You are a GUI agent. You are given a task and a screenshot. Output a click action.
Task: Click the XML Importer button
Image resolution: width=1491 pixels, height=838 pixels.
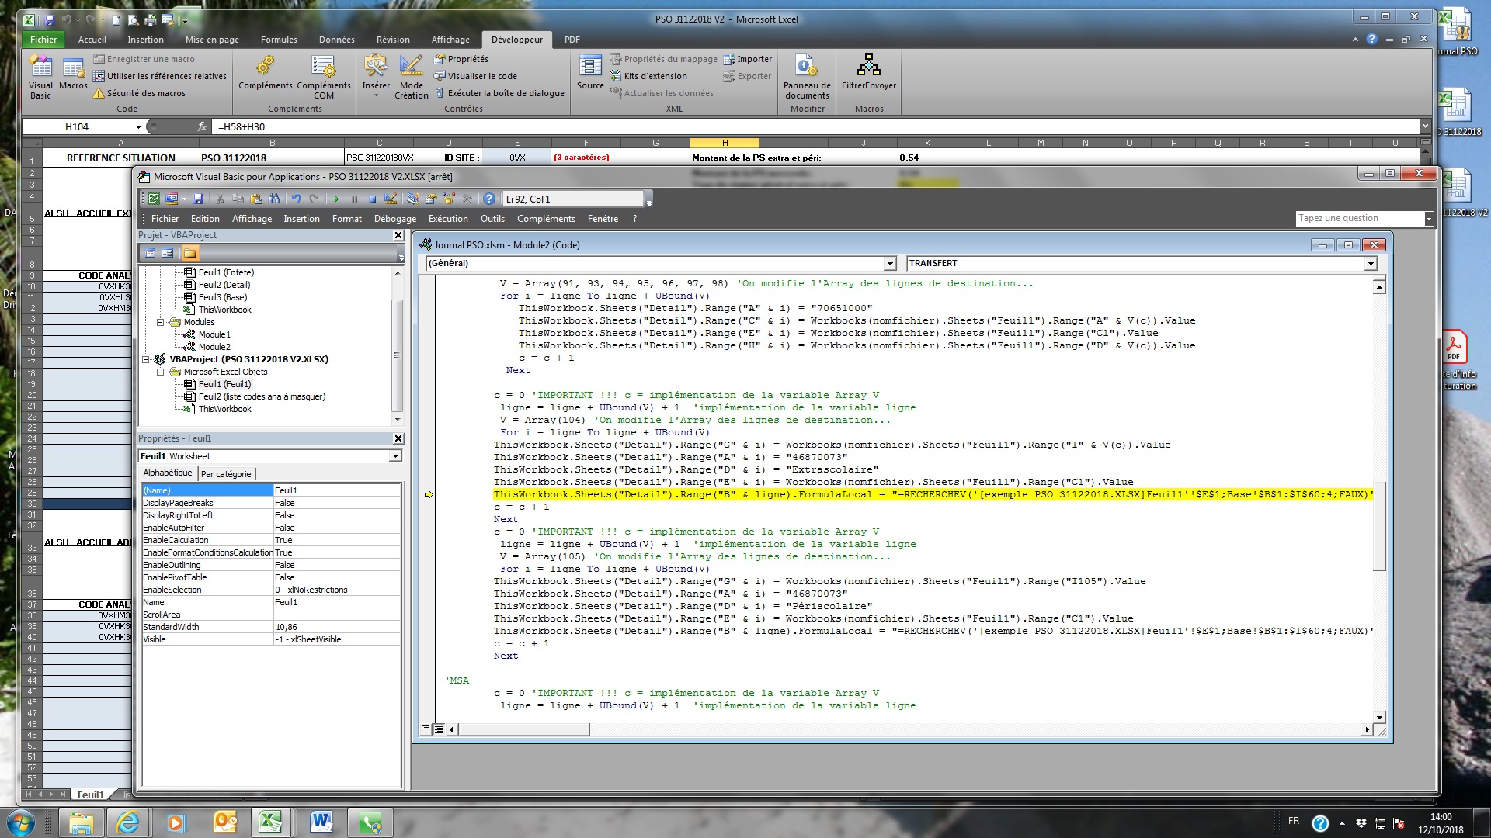(x=748, y=59)
